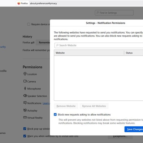
Task: Click the Location permission pin icon
Action: [x=25, y=74]
